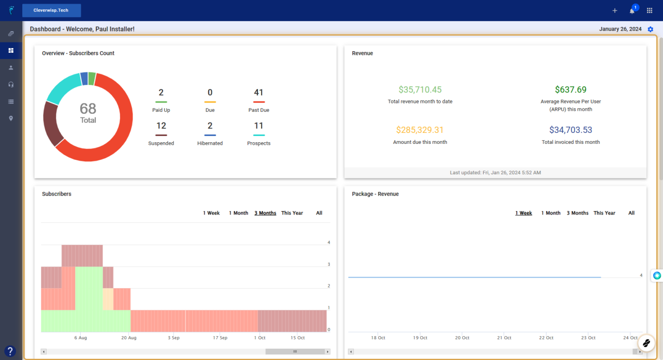Click the footprint logo in the sidebar
The width and height of the screenshot is (663, 360).
point(10,10)
